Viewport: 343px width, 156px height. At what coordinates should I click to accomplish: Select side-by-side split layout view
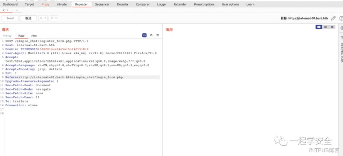click(319, 27)
